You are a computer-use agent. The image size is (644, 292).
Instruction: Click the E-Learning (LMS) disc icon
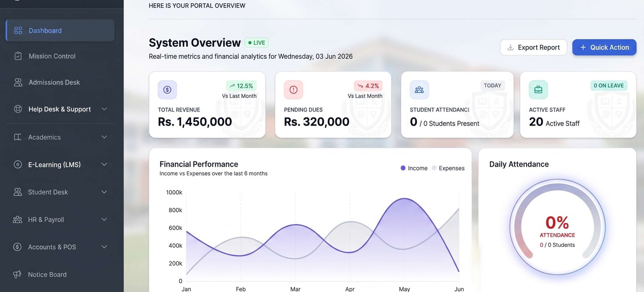click(18, 164)
